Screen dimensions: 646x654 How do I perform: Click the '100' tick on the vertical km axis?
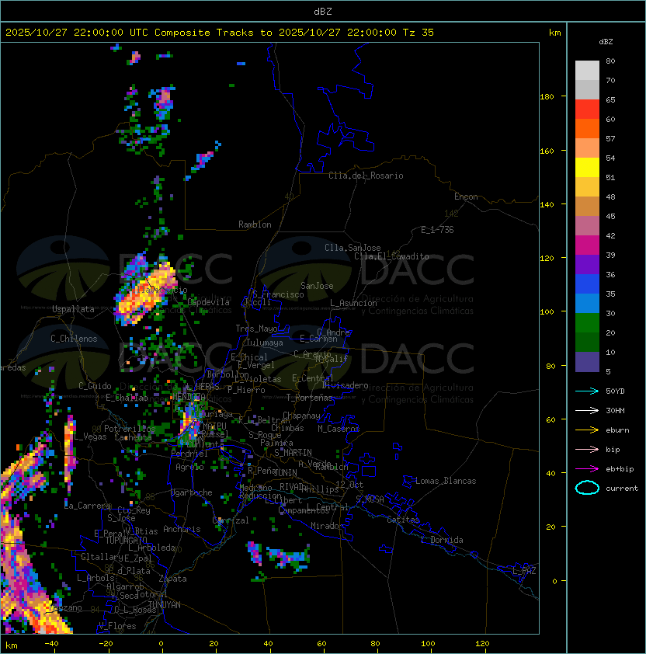(547, 312)
